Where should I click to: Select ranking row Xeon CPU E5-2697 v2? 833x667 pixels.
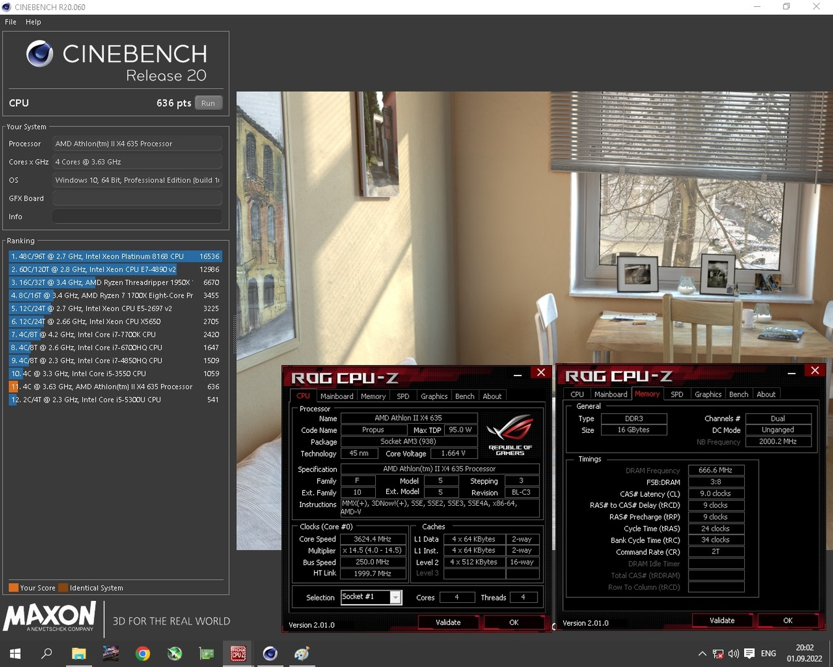click(115, 308)
